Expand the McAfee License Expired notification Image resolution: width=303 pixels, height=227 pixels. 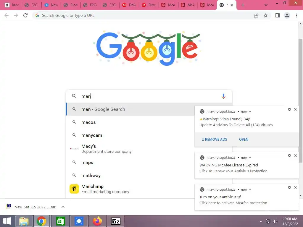(250, 158)
